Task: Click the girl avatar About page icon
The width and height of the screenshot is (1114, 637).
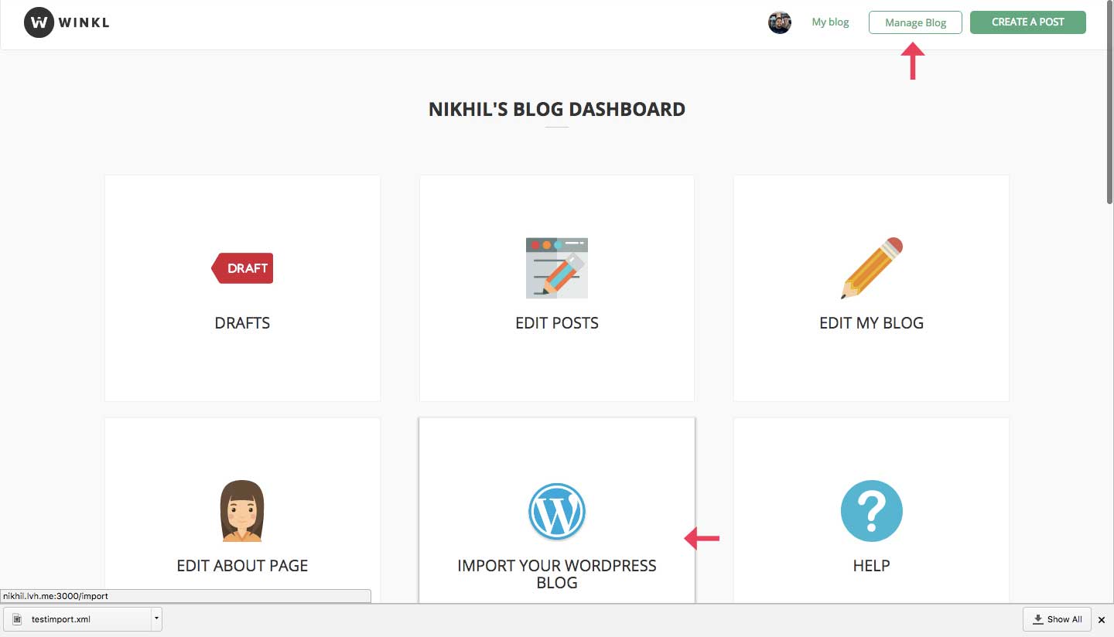Action: (242, 511)
